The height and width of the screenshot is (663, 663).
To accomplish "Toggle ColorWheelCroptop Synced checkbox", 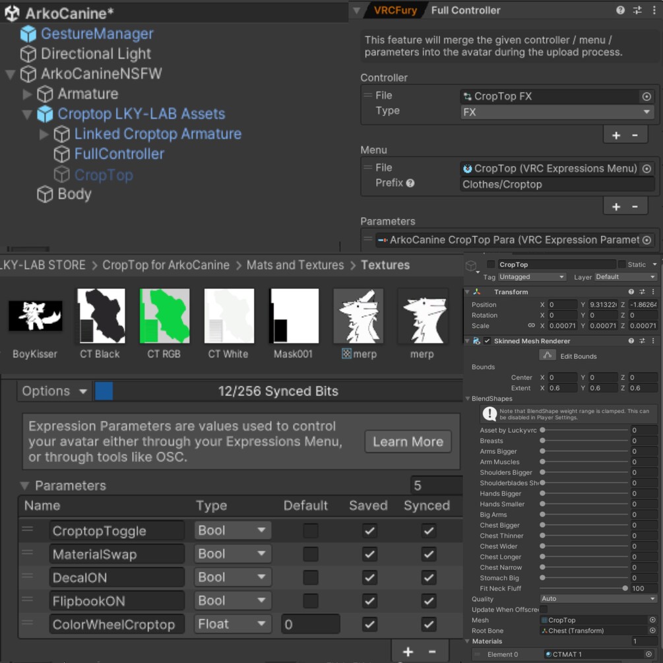I will tap(429, 624).
